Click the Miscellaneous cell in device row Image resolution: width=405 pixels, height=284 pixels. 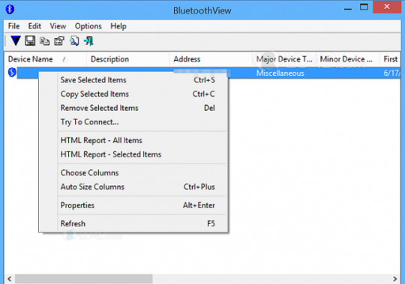(280, 73)
